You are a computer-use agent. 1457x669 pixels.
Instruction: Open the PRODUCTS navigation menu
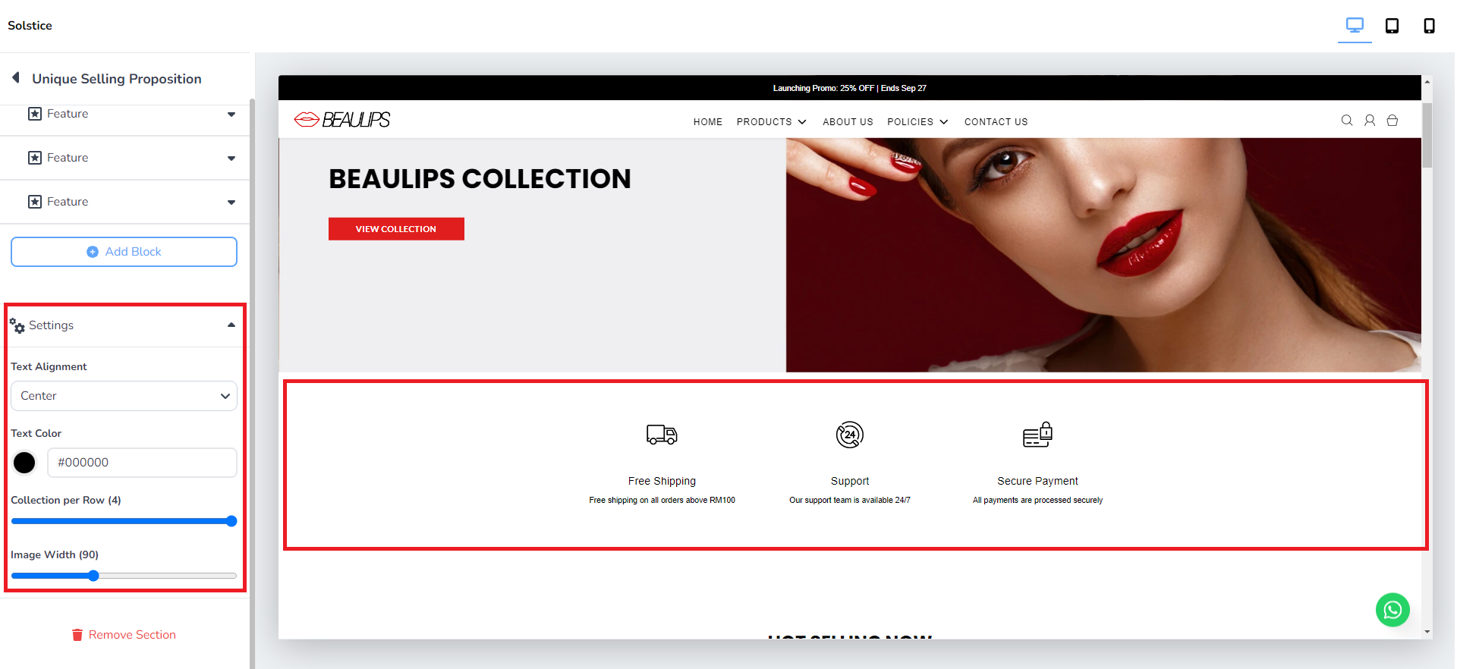771,122
